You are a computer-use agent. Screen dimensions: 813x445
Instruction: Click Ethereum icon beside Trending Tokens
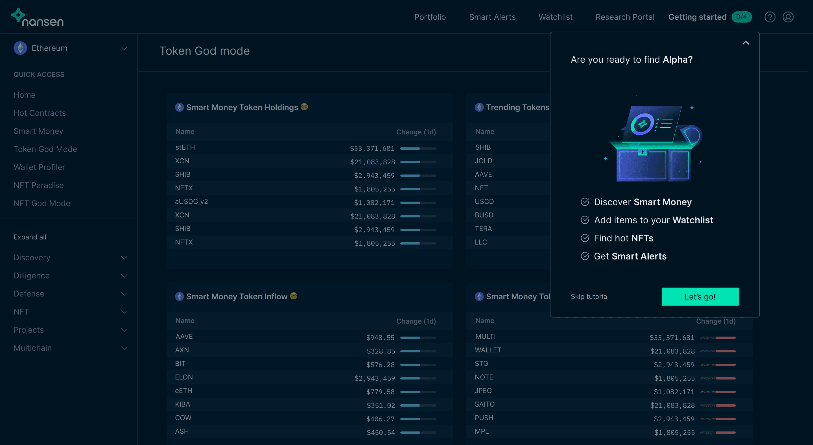pyautogui.click(x=479, y=107)
